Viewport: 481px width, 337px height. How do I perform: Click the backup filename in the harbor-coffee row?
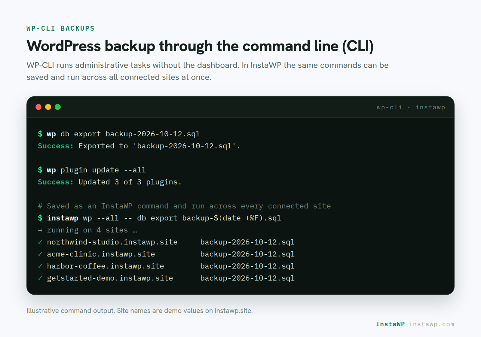point(247,266)
